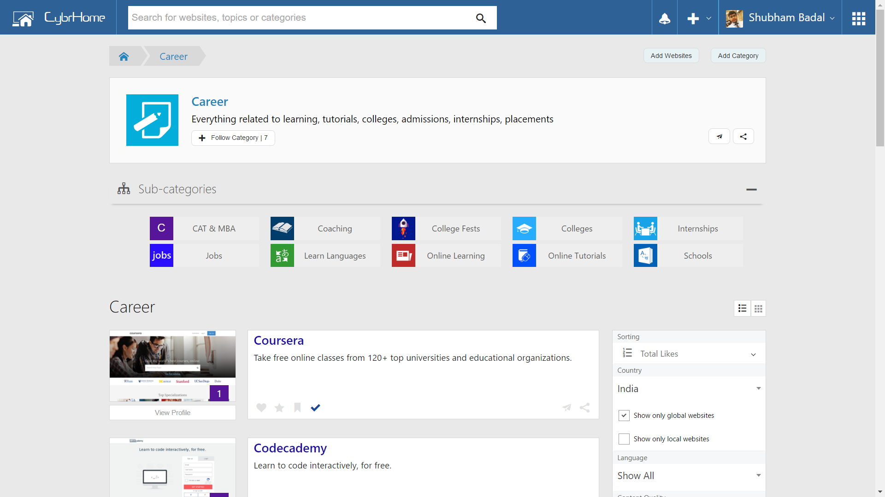Go to the home breadcrumb icon

point(124,56)
